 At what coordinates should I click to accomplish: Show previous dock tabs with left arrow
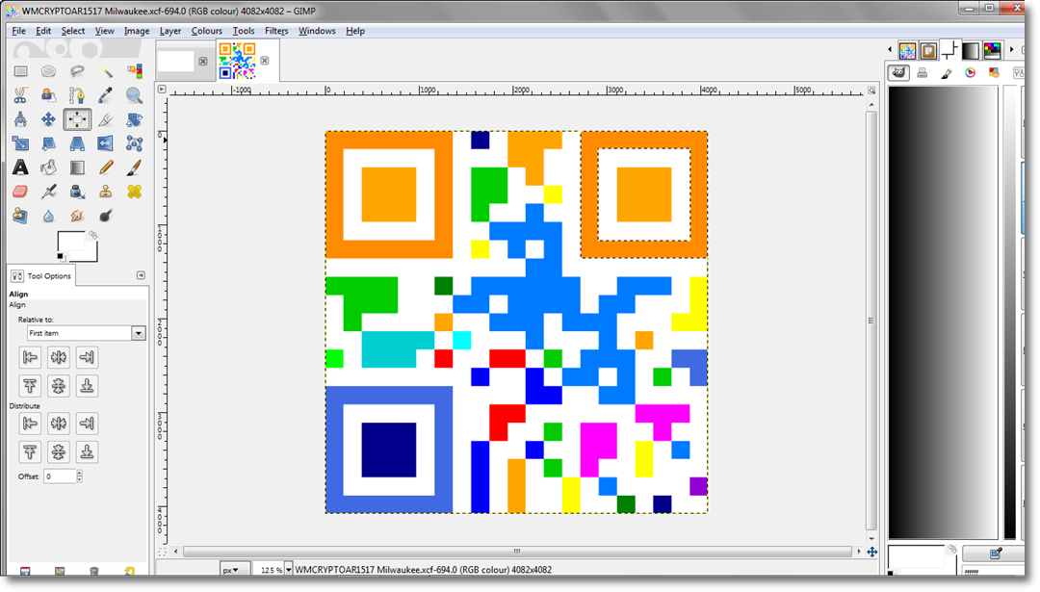tap(890, 50)
